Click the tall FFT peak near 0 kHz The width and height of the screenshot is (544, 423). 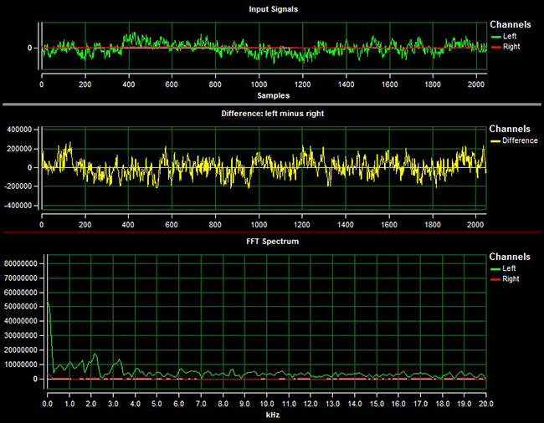(49, 305)
